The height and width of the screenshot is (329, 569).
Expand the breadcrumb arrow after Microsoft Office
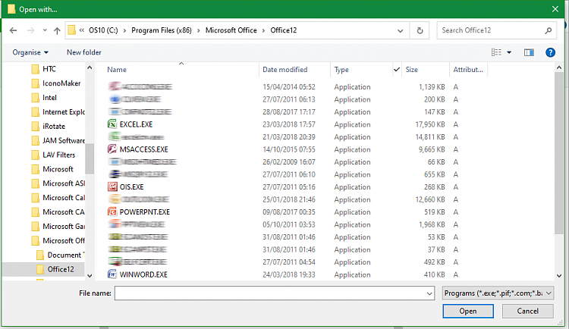point(263,30)
